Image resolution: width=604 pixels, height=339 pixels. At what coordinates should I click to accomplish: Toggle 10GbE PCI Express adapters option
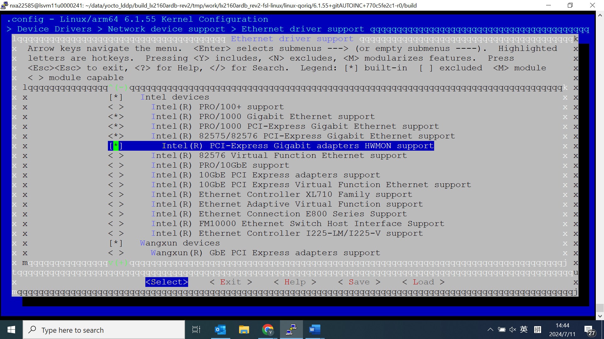[116, 175]
